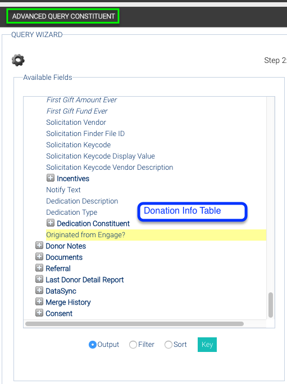Click plus icon beside Consent
The height and width of the screenshot is (384, 287).
click(39, 313)
